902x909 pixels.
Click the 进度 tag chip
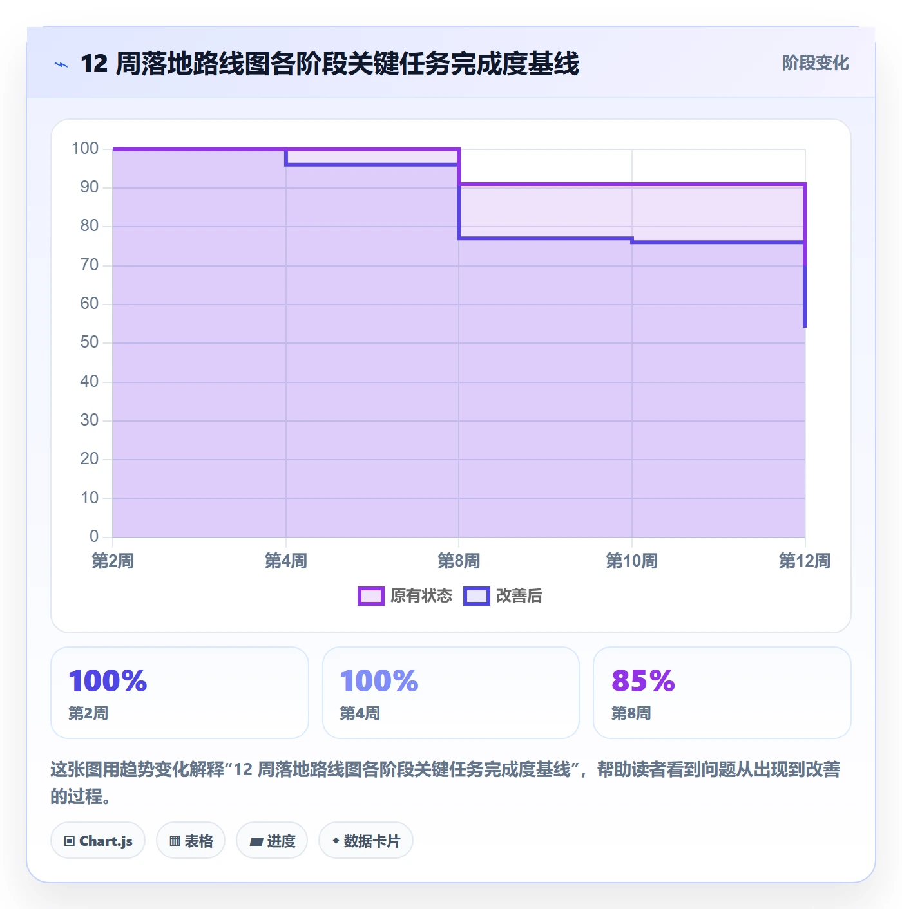click(x=272, y=841)
